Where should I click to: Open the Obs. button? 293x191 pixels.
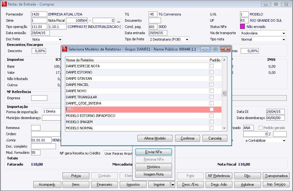point(247,176)
